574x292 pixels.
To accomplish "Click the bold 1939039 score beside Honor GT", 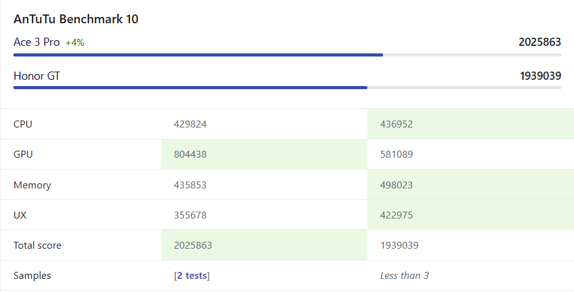I will click(540, 76).
